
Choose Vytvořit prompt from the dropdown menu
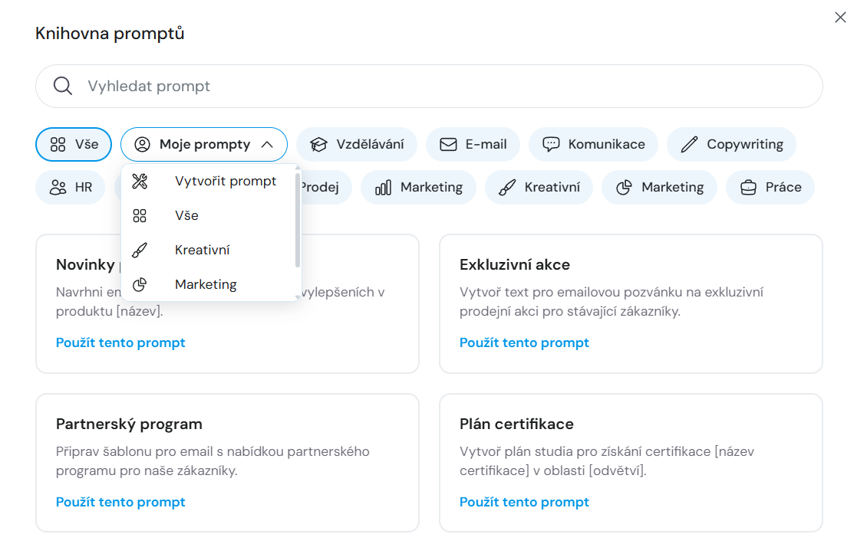point(225,182)
